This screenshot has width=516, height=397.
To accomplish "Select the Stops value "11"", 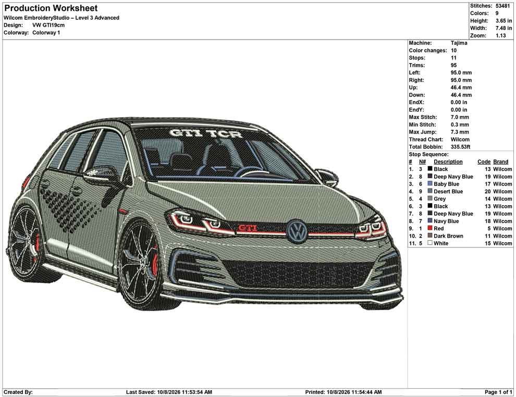I will (x=453, y=57).
